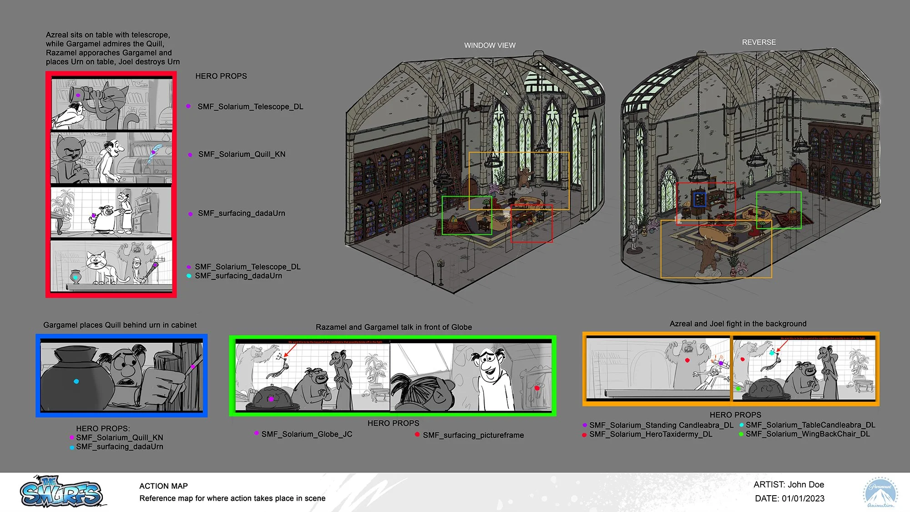Open storyboard panel of Razamel carrying the urn
This screenshot has width=910, height=512.
tap(111, 212)
